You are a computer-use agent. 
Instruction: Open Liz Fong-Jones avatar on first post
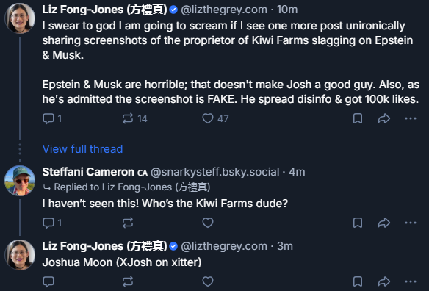20,18
